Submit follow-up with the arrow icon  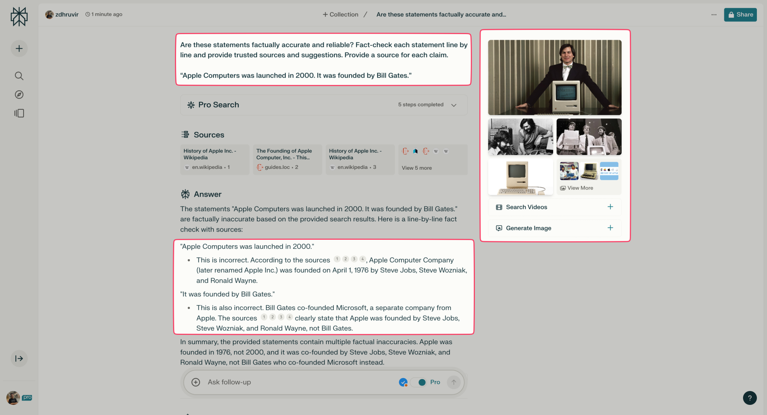[454, 382]
